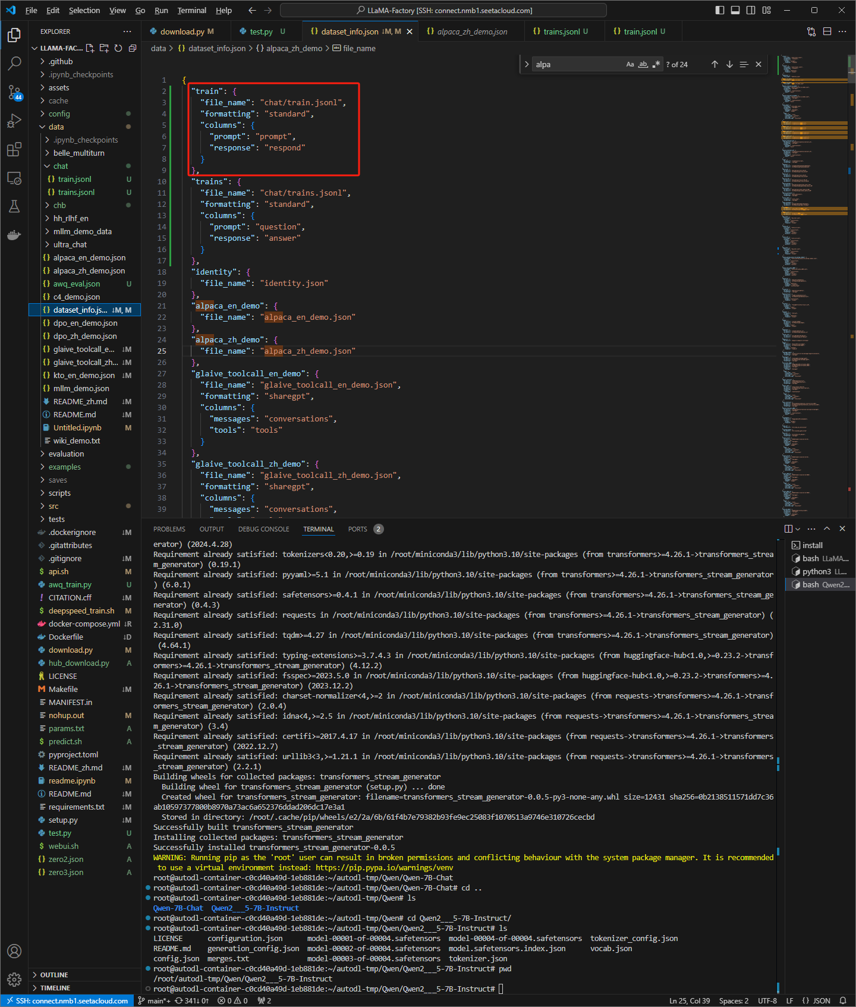Open Explorer more actions ellipsis
Viewport: 856px width, 1007px height.
[127, 32]
